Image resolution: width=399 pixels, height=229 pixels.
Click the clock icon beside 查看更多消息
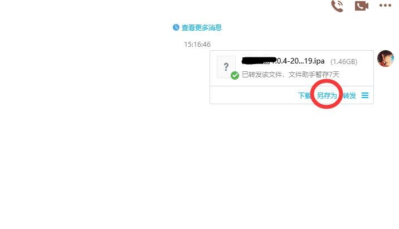tap(176, 27)
